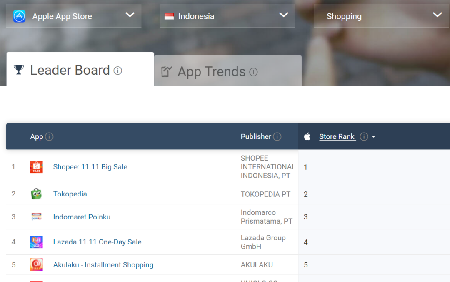Click the Indomaret Poinku app icon
The width and height of the screenshot is (450, 282).
coord(36,217)
